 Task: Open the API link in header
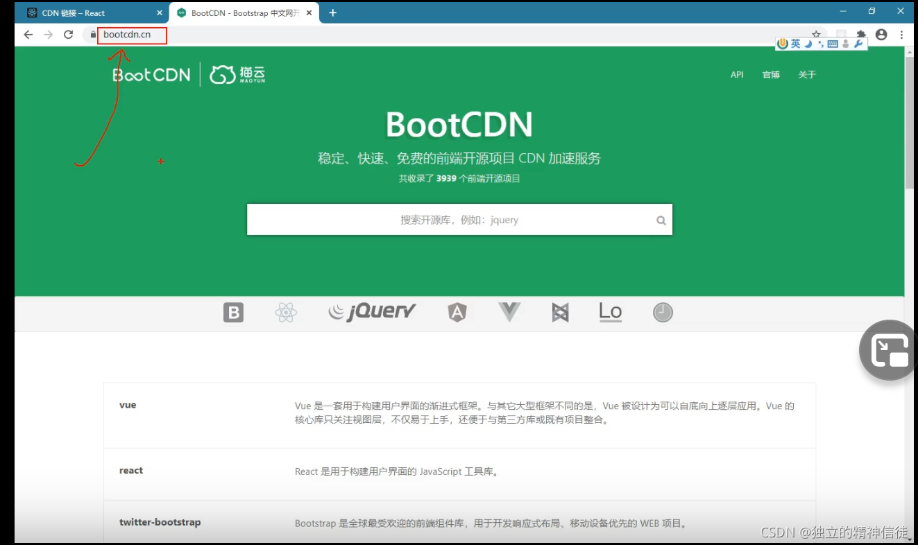[737, 75]
